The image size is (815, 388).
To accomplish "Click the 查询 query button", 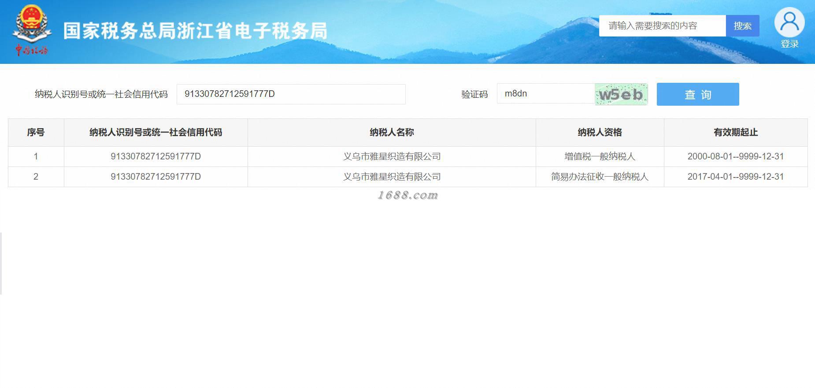I will pos(698,94).
